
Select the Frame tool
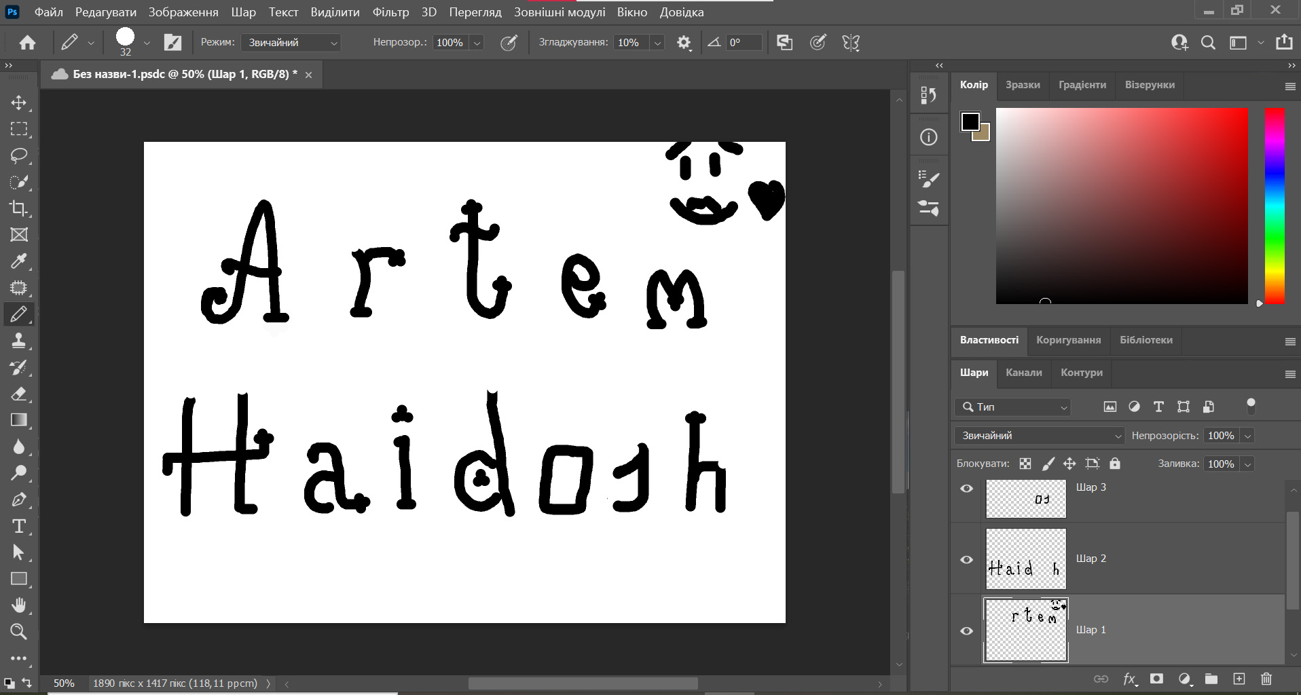[18, 235]
